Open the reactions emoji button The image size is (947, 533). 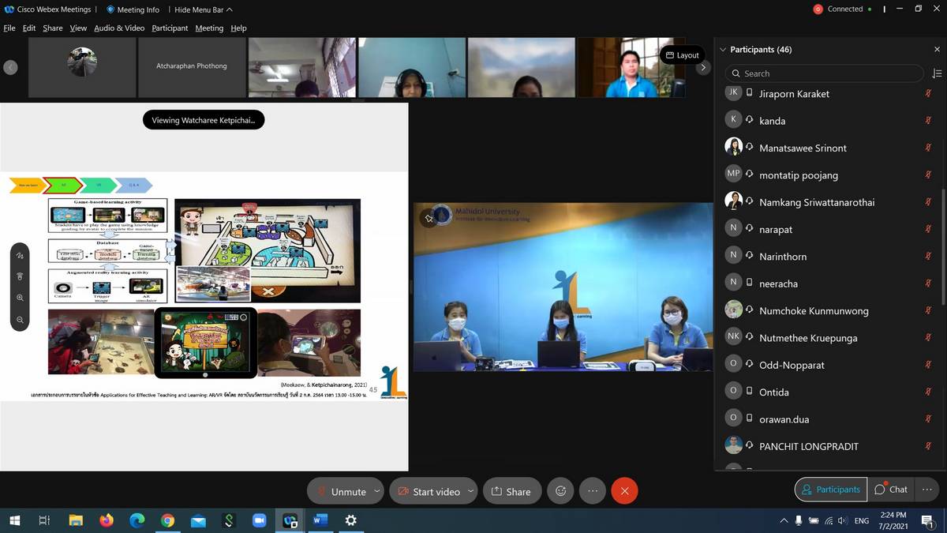pos(560,491)
